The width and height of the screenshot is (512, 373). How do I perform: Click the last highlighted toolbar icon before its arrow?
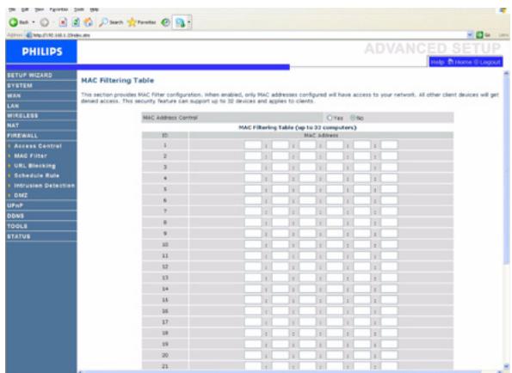coord(180,22)
